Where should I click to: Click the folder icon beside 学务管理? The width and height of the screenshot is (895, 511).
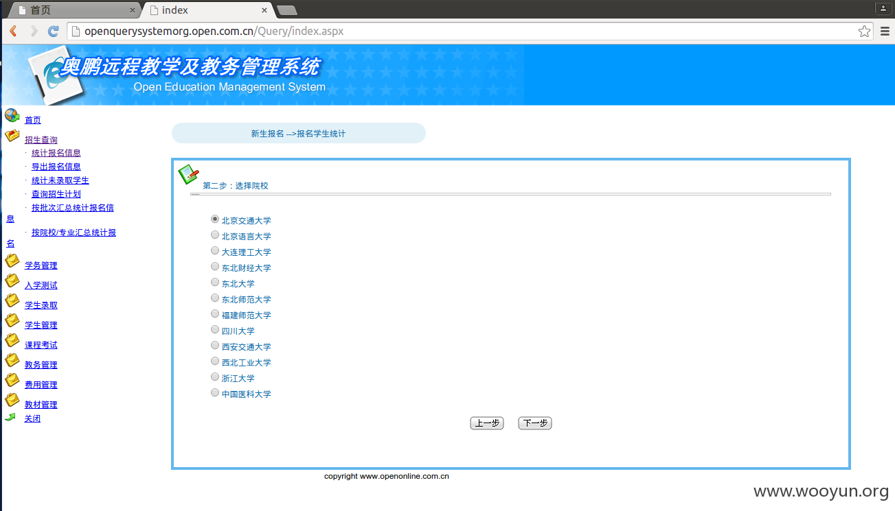(12, 261)
